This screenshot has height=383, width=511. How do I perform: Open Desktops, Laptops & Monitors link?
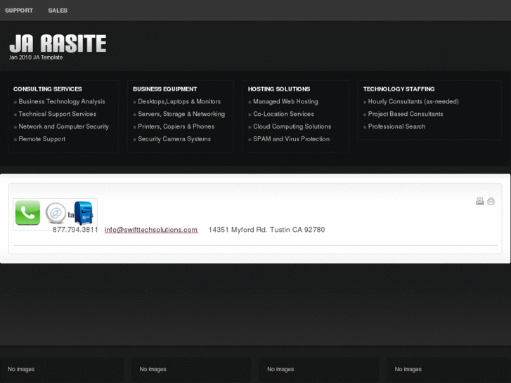(179, 101)
